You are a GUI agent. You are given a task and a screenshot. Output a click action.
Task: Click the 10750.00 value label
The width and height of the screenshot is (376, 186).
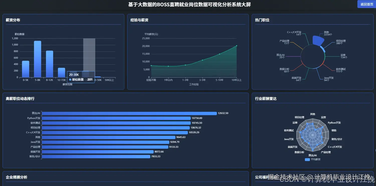tap(197, 118)
